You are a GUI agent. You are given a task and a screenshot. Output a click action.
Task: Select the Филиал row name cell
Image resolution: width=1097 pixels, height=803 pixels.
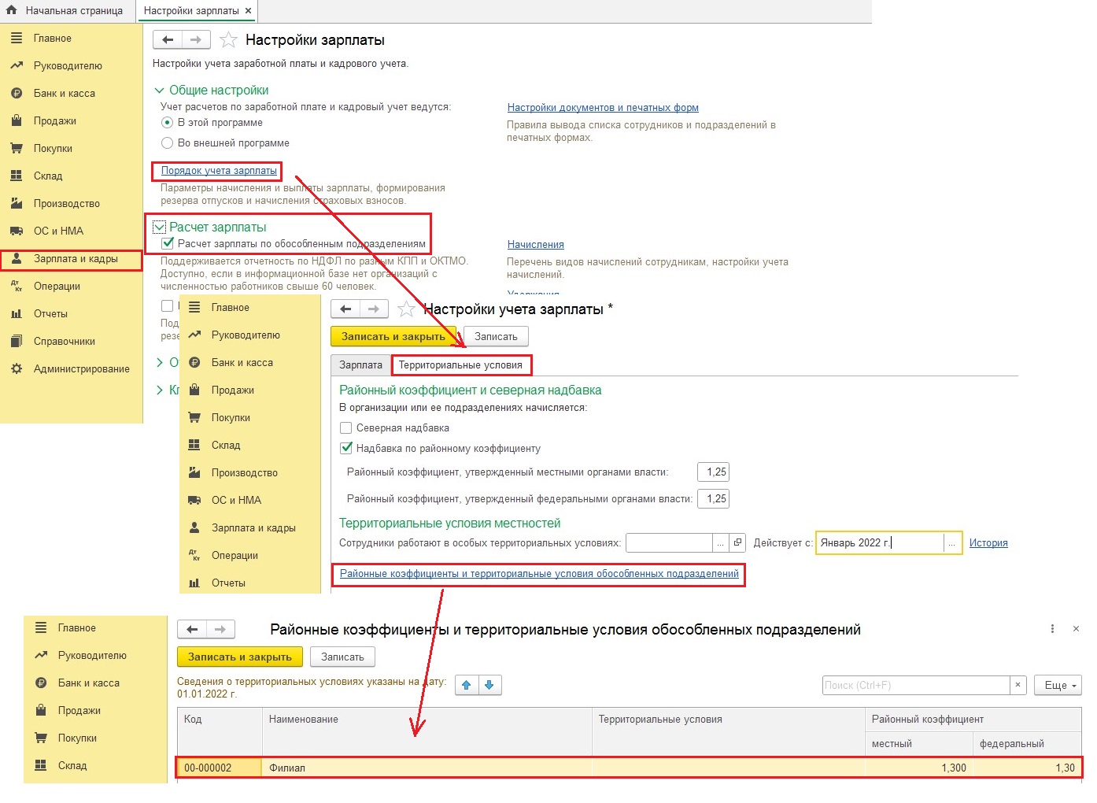pyautogui.click(x=427, y=768)
